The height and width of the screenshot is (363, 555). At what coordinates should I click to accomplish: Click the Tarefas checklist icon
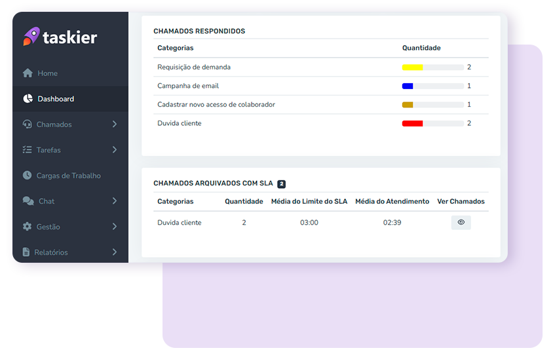coord(28,150)
